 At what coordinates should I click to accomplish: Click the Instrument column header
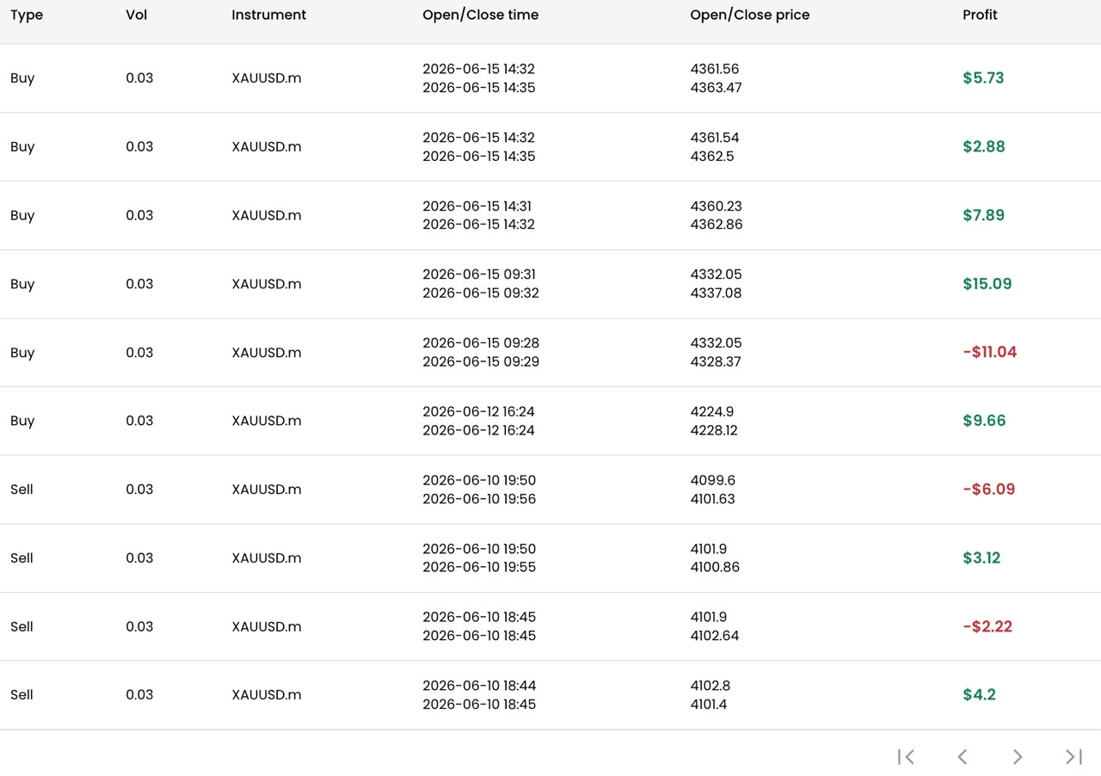(268, 15)
